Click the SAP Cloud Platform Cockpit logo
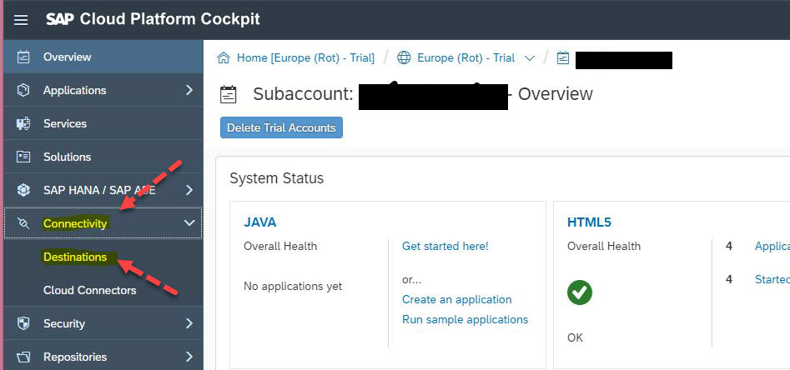 click(x=153, y=20)
